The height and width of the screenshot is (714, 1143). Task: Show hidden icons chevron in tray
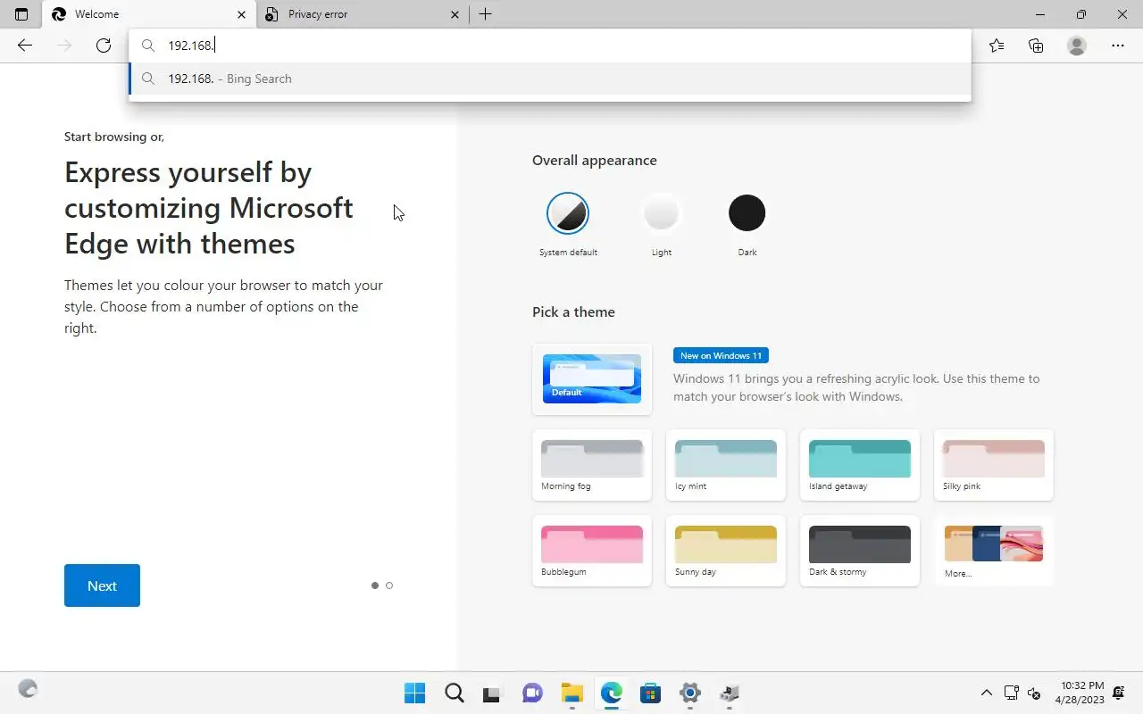(x=987, y=693)
